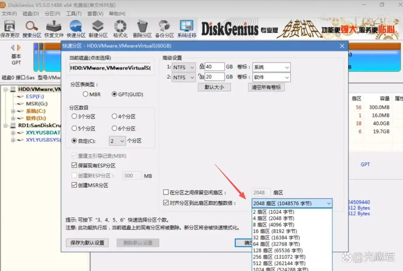Click previous disk arrow above 基本 GPT
The width and height of the screenshot is (403, 271).
(x=13, y=47)
